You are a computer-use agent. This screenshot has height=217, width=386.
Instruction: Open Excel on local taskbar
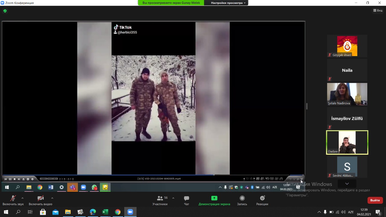tap(105, 212)
